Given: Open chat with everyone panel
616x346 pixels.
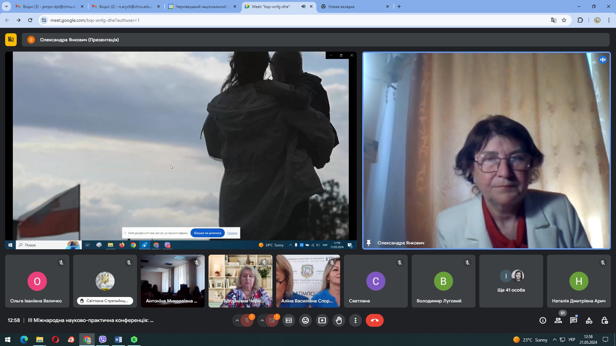Looking at the screenshot, I should [x=574, y=320].
